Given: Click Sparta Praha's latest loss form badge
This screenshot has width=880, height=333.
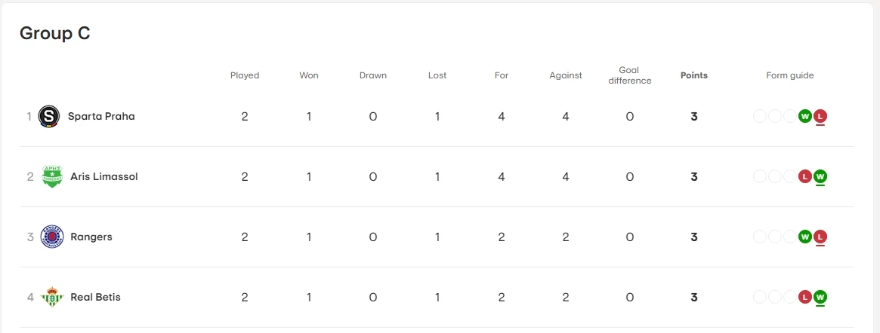Looking at the screenshot, I should 820,116.
